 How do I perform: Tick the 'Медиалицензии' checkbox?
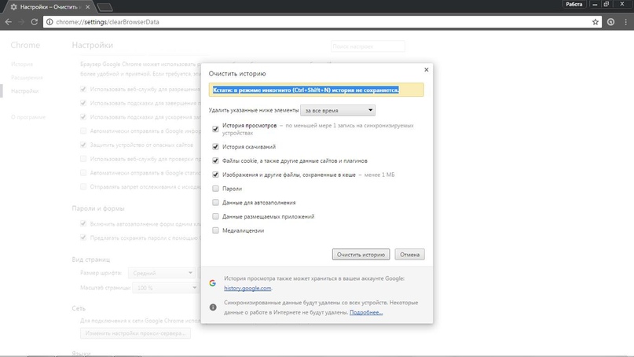[216, 230]
